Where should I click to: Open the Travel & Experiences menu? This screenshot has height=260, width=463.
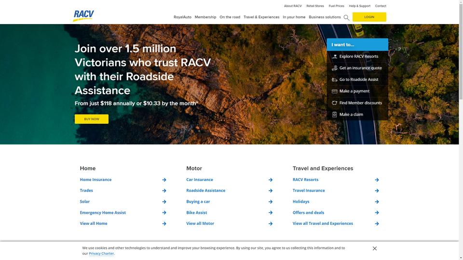click(261, 17)
